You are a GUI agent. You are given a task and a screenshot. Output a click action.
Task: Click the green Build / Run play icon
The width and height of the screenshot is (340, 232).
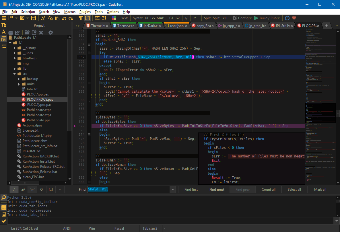point(256,18)
